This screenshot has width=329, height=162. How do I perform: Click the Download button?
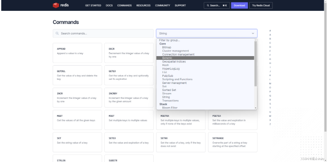point(239,5)
